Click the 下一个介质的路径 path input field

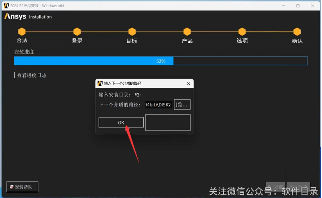point(158,105)
